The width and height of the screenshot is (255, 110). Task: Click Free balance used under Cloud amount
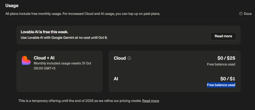click(221, 64)
